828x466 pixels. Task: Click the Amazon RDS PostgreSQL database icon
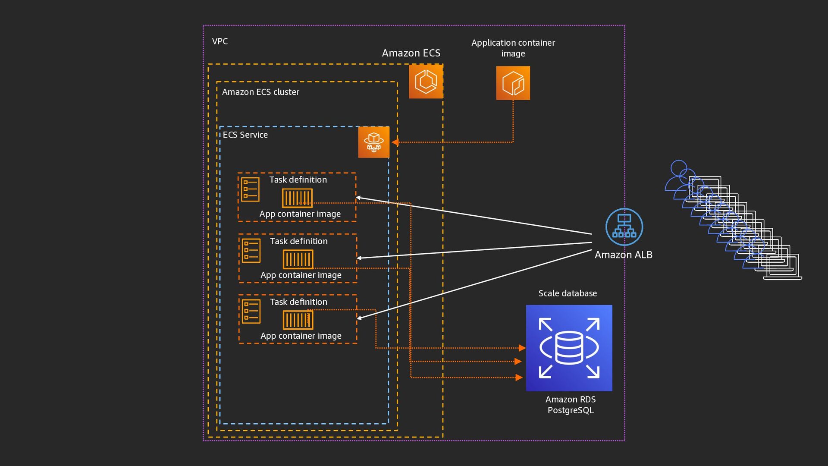[x=569, y=348]
